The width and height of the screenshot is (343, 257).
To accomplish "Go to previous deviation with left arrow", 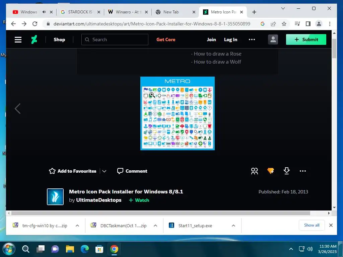I will coord(17,109).
